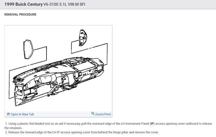Click step 2 text about releasing forward edge
Screen dimensions: 216x137
(82, 132)
